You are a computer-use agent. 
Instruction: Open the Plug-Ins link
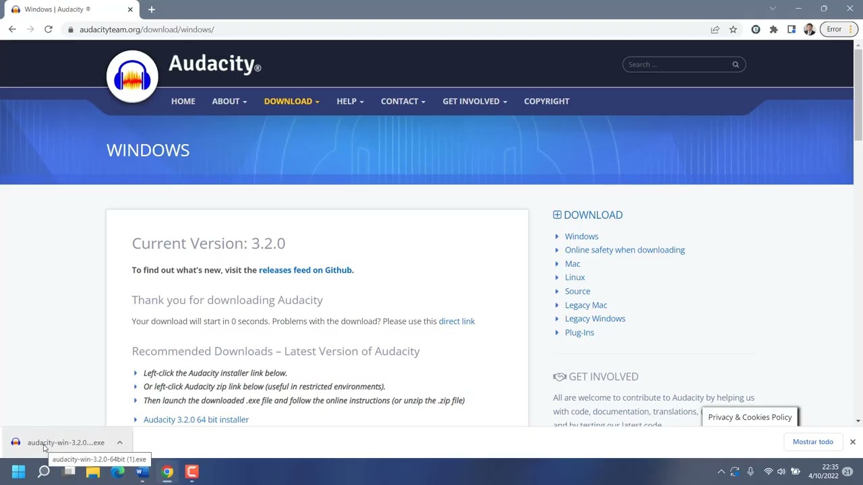[579, 333]
